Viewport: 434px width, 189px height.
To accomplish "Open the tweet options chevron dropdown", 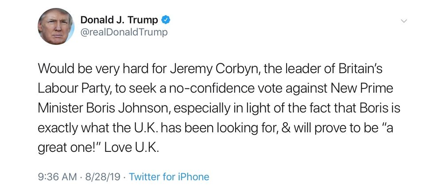I will coord(403,21).
